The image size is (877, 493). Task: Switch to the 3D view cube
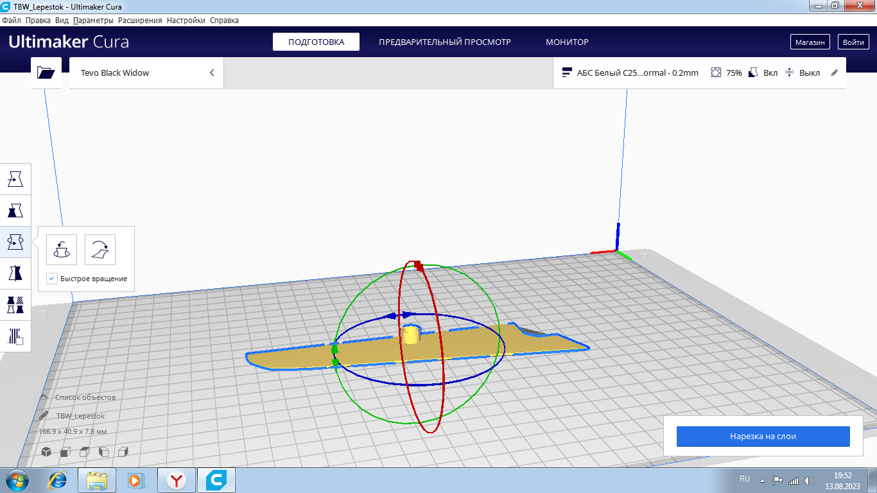coord(46,452)
